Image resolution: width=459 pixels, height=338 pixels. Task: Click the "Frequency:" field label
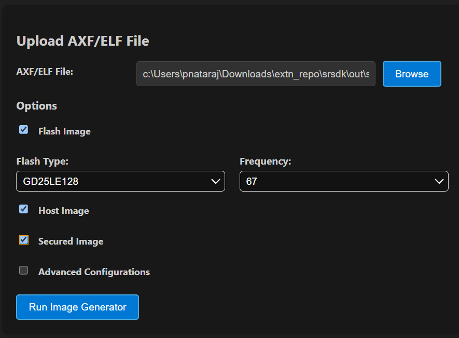coord(266,161)
